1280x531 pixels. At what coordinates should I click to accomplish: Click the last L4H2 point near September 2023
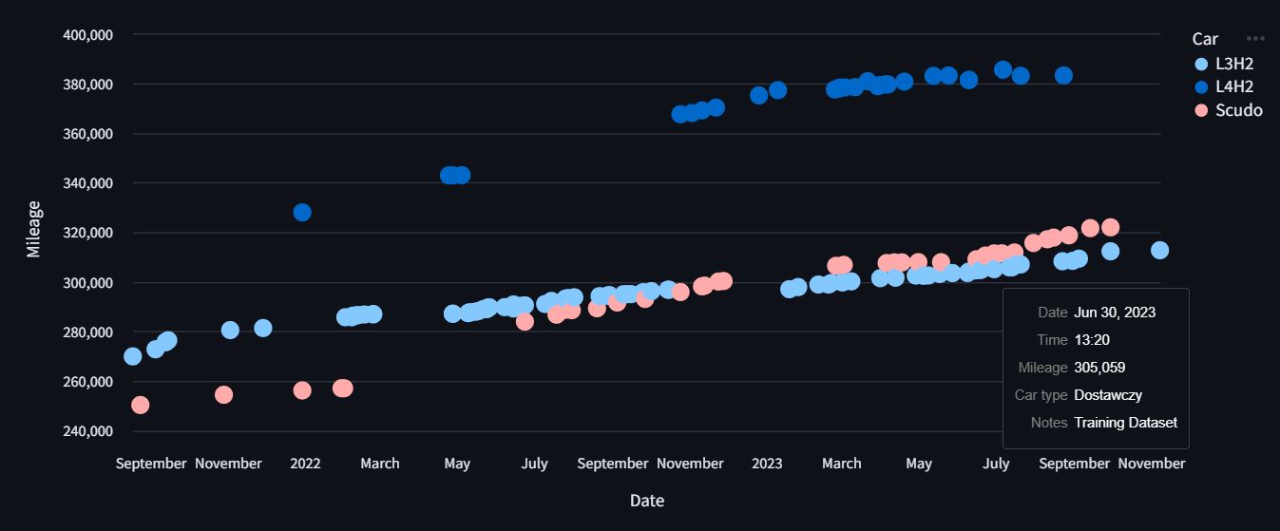point(1063,75)
